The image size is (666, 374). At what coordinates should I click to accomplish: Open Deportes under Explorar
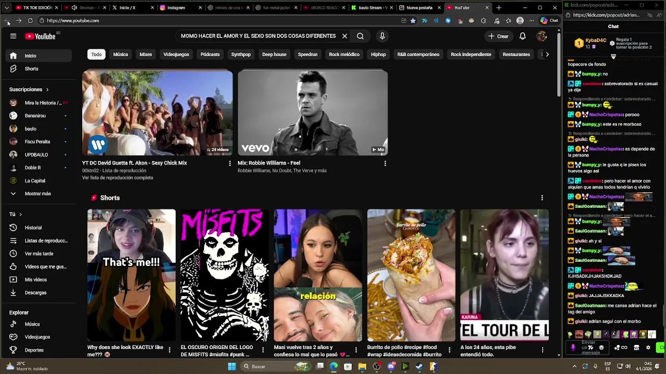(x=38, y=350)
